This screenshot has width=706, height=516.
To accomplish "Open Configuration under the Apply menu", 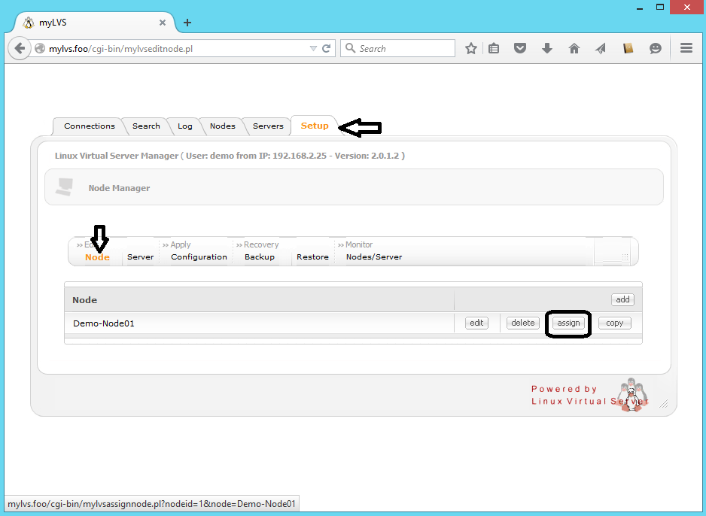I will point(199,257).
